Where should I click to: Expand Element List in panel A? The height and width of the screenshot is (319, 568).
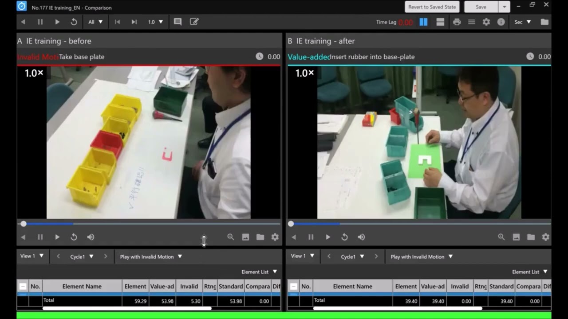coord(259,272)
